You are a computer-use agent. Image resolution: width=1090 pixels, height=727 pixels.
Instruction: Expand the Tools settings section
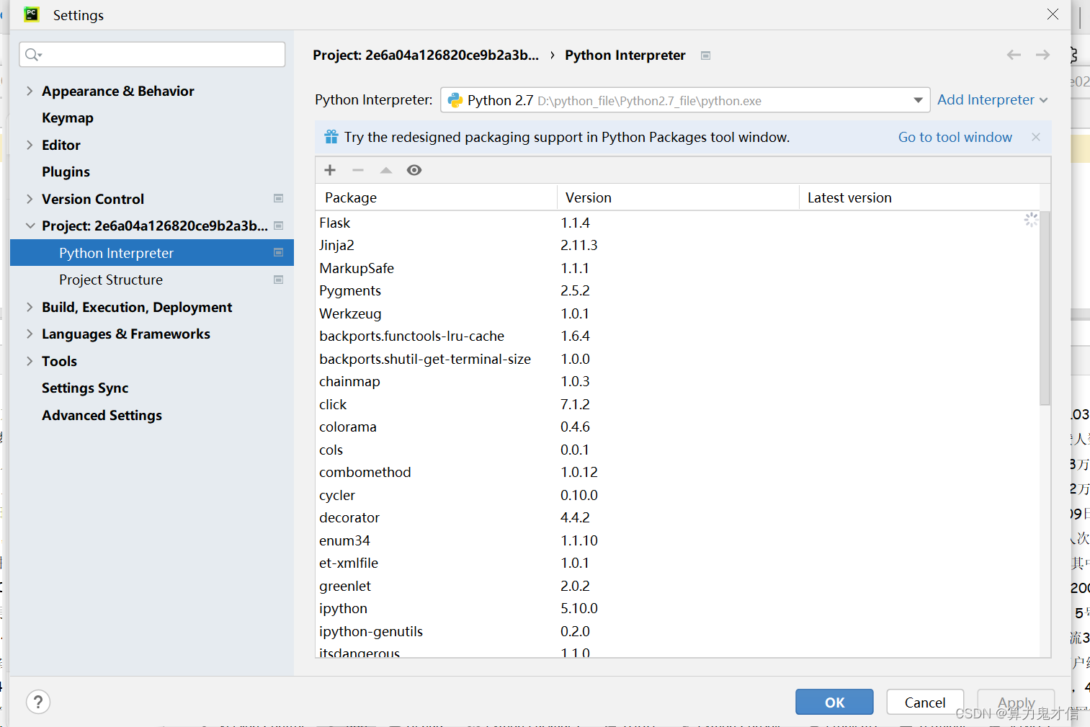pos(30,361)
